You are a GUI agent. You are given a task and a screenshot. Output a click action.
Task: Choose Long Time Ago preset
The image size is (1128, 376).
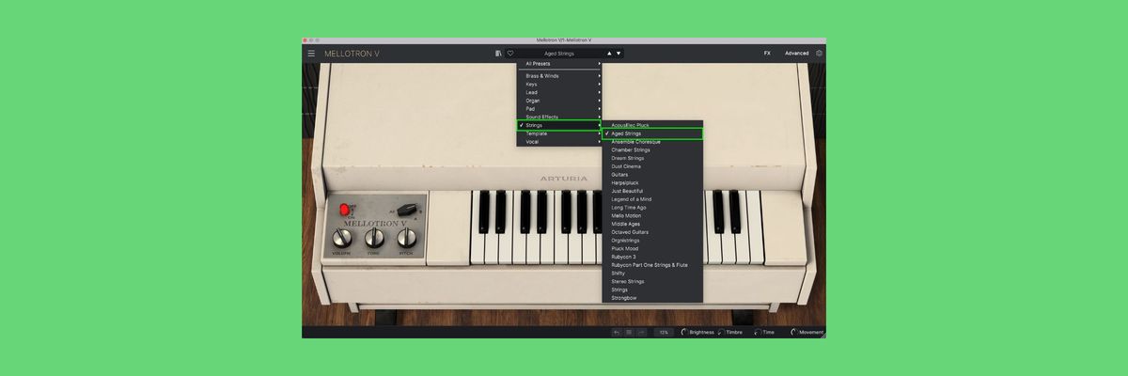(652, 208)
